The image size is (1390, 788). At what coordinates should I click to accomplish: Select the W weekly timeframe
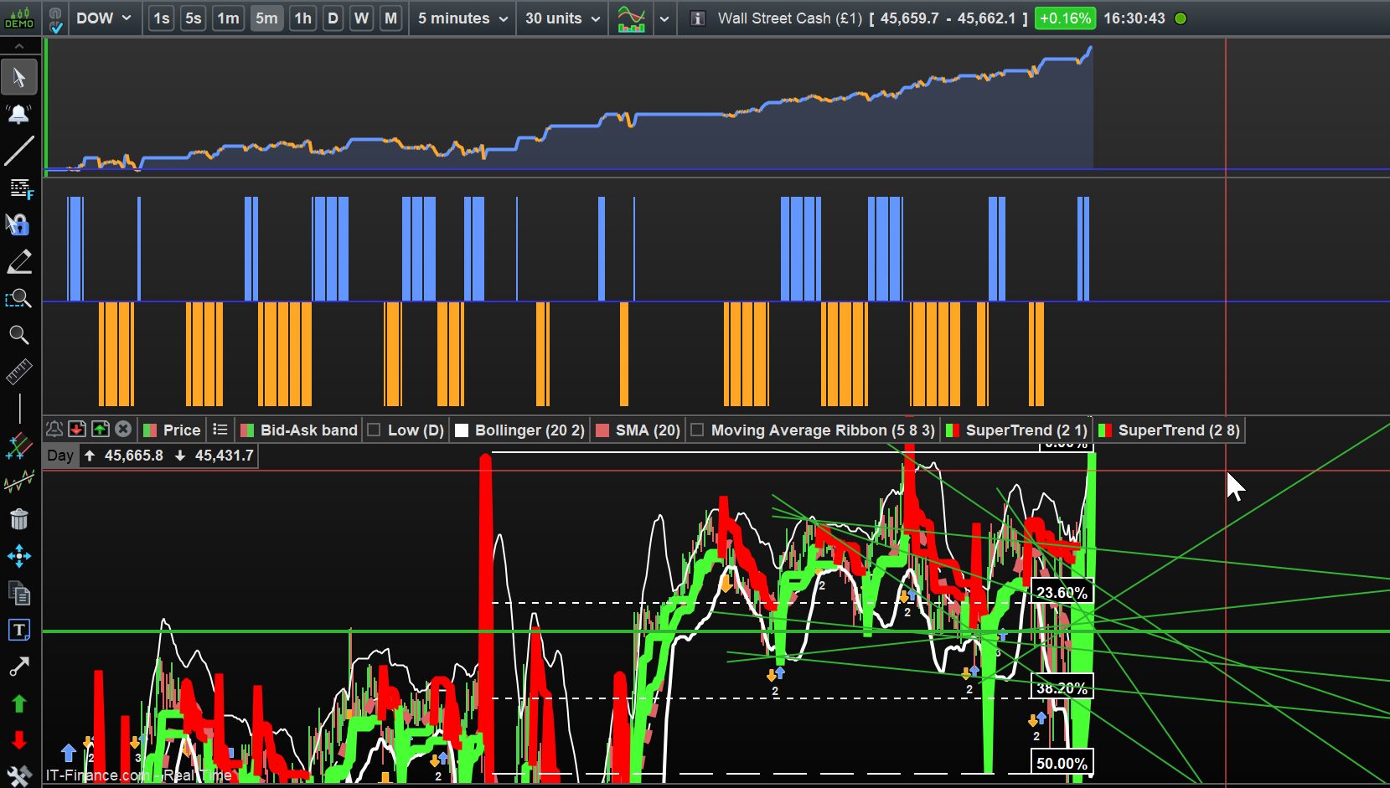[361, 18]
